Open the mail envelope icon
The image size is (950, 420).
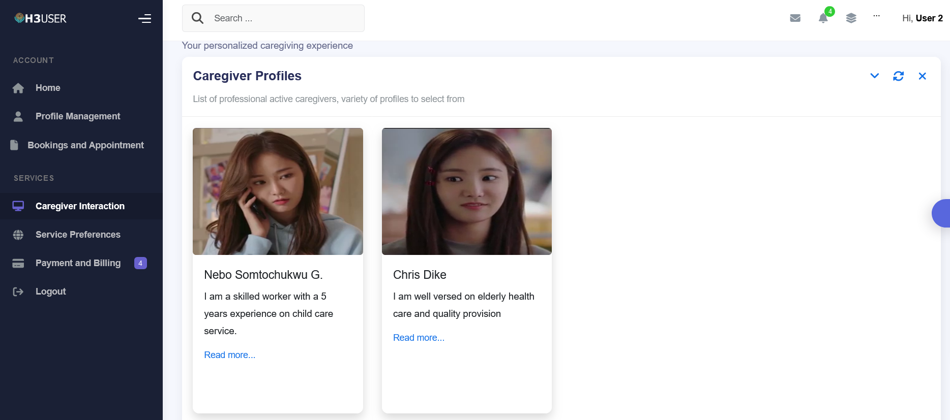[x=795, y=18]
